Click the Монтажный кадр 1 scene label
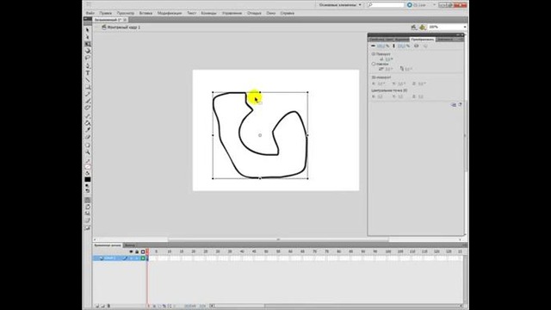This screenshot has height=310, width=551. click(124, 27)
